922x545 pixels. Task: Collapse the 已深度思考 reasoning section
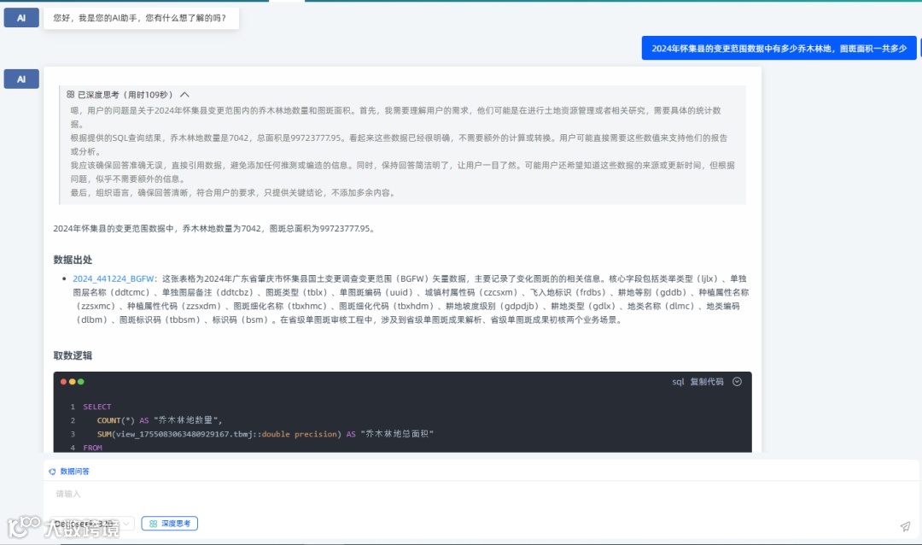tap(184, 94)
